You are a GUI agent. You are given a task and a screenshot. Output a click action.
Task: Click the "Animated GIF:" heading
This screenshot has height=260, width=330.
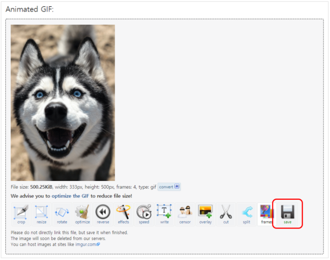pos(30,9)
